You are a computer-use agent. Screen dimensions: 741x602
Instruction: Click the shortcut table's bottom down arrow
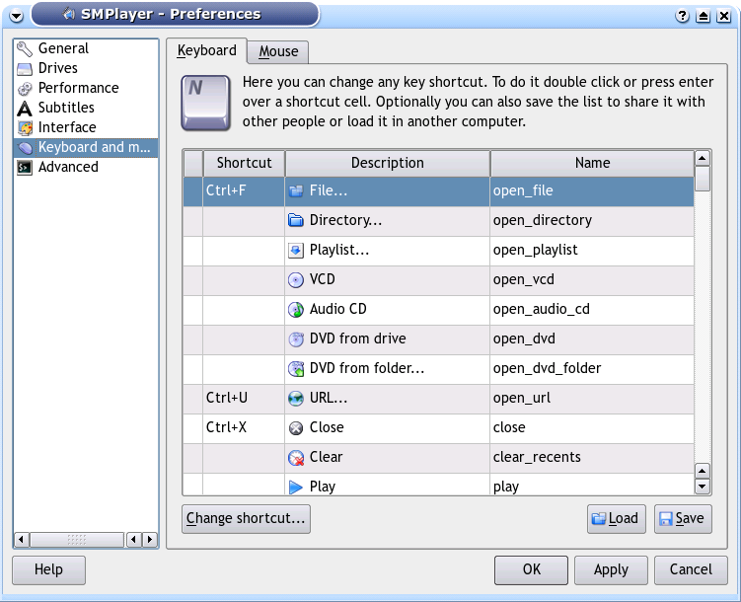coord(703,487)
